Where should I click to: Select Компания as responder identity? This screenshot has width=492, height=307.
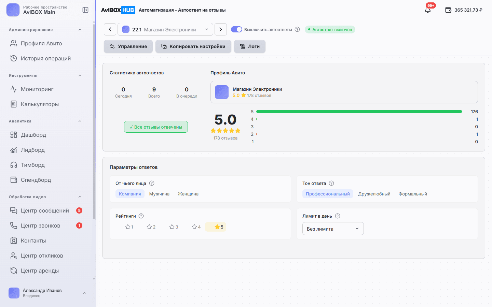click(130, 194)
